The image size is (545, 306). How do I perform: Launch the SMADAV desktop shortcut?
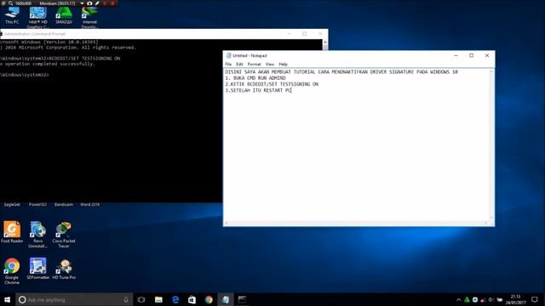tap(64, 15)
